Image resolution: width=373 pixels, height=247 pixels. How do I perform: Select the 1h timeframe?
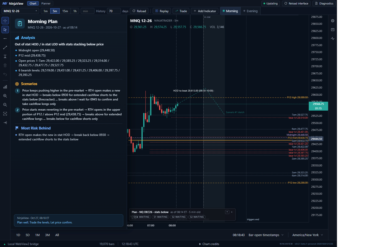pos(75,11)
